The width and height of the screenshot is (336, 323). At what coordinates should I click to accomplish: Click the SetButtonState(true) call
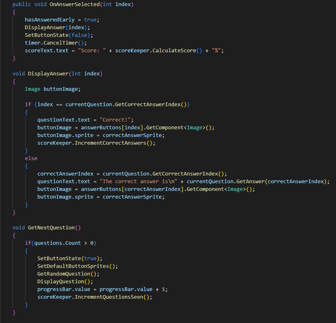point(70,258)
